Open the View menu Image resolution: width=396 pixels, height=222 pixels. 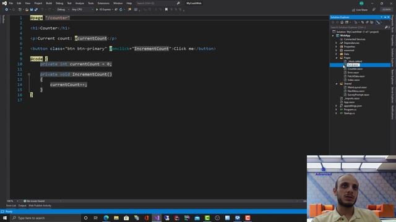[x=27, y=3]
